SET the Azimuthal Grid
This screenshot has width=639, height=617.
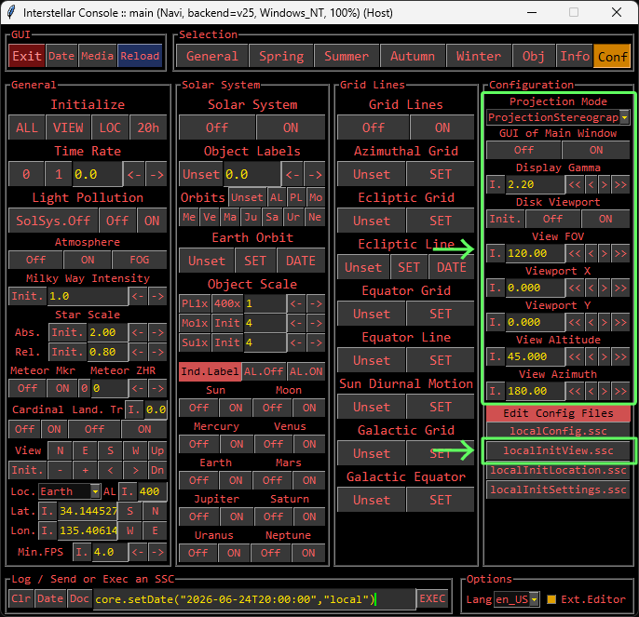pyautogui.click(x=441, y=175)
